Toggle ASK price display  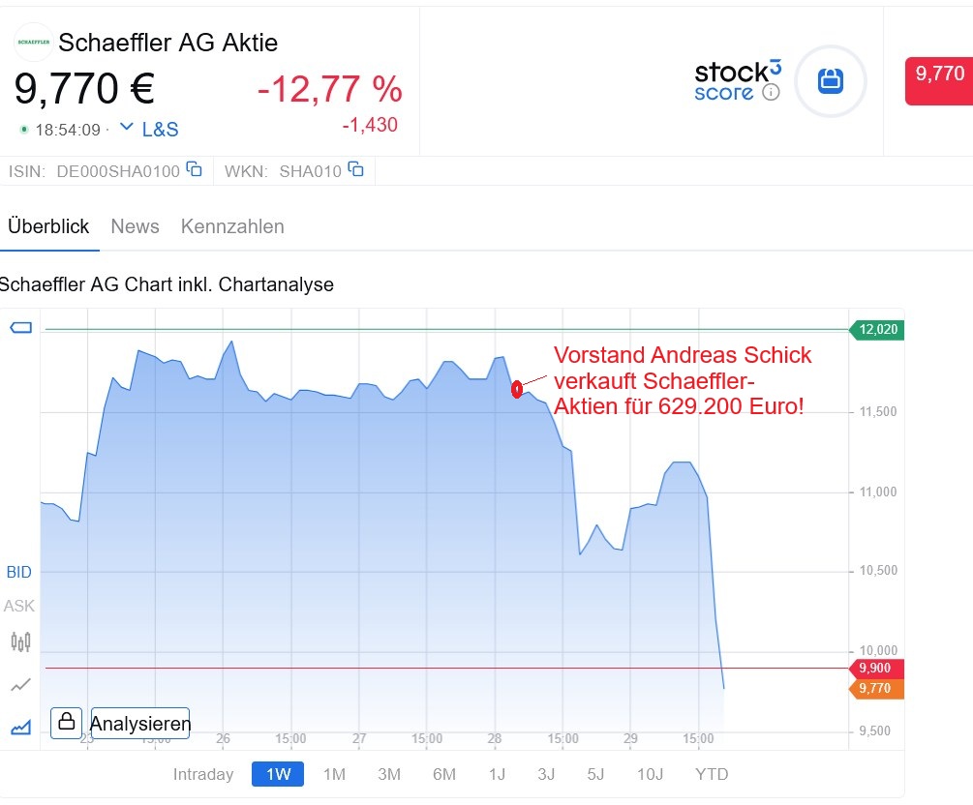point(19,606)
